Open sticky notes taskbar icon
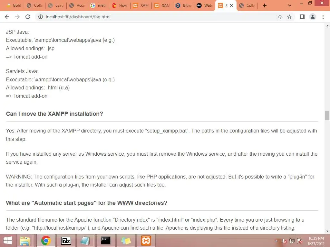The image size is (330, 247). click(x=126, y=241)
